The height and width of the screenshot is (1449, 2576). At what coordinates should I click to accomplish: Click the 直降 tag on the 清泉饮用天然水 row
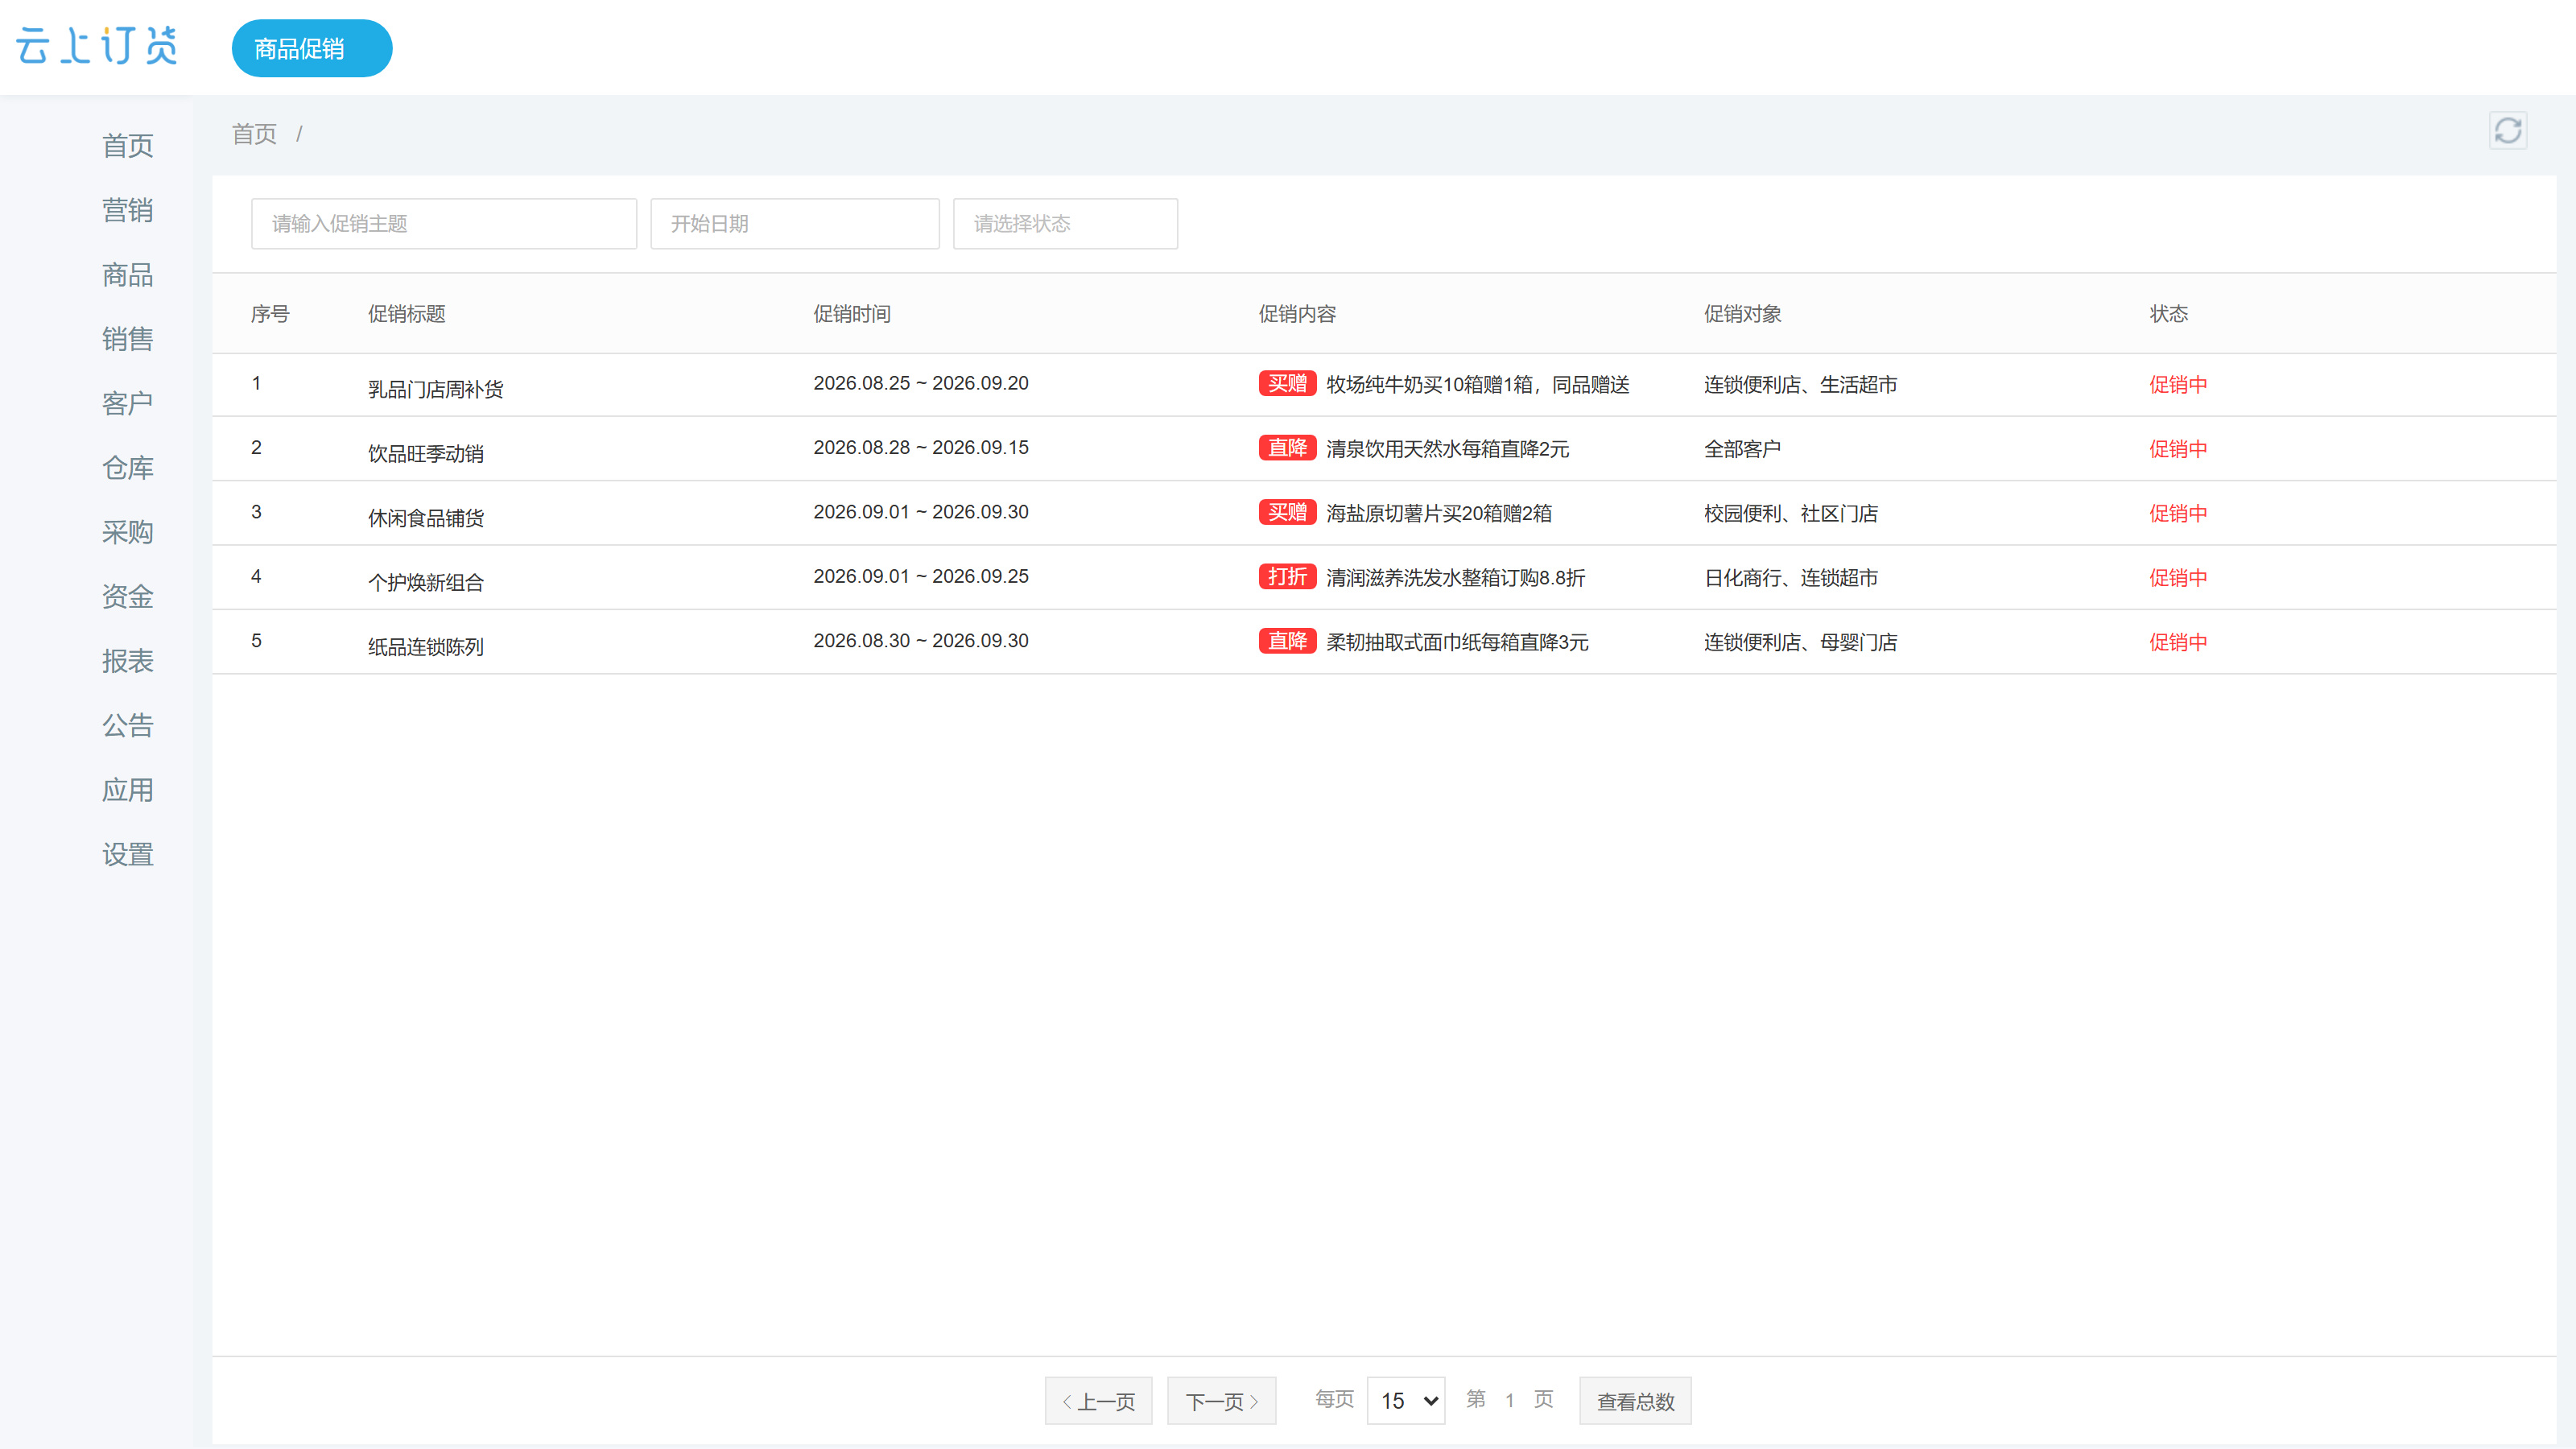click(1287, 448)
